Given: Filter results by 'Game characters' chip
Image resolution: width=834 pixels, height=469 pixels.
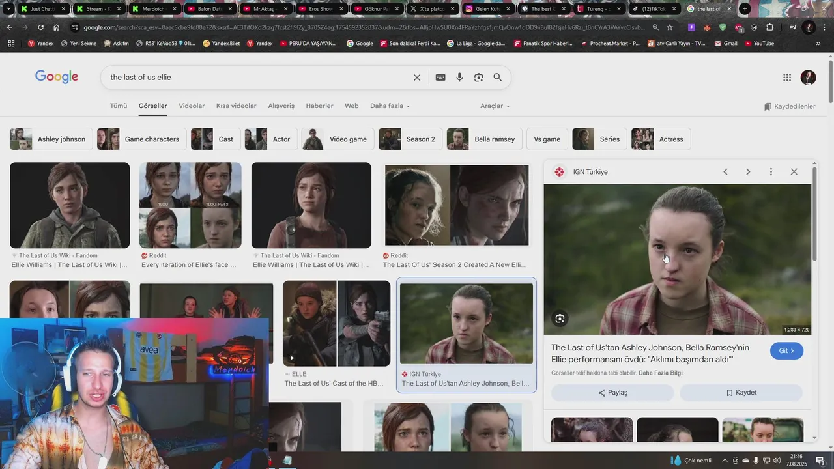Looking at the screenshot, I should click(141, 139).
